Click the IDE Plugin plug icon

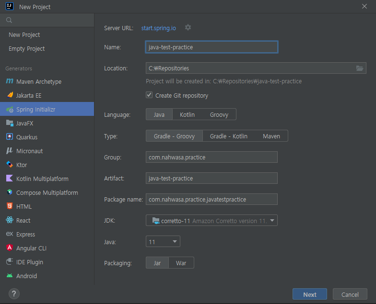(x=10, y=261)
